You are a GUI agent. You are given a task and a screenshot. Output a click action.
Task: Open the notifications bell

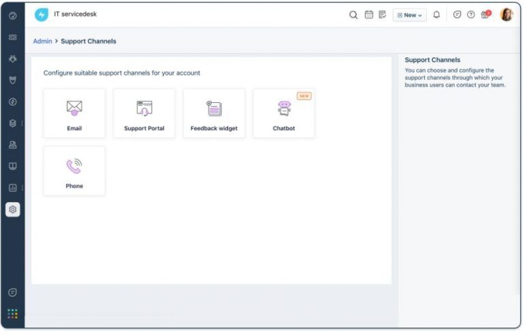coord(437,15)
